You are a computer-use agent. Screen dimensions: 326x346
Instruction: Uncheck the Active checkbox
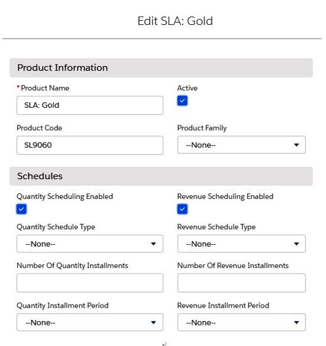(182, 101)
